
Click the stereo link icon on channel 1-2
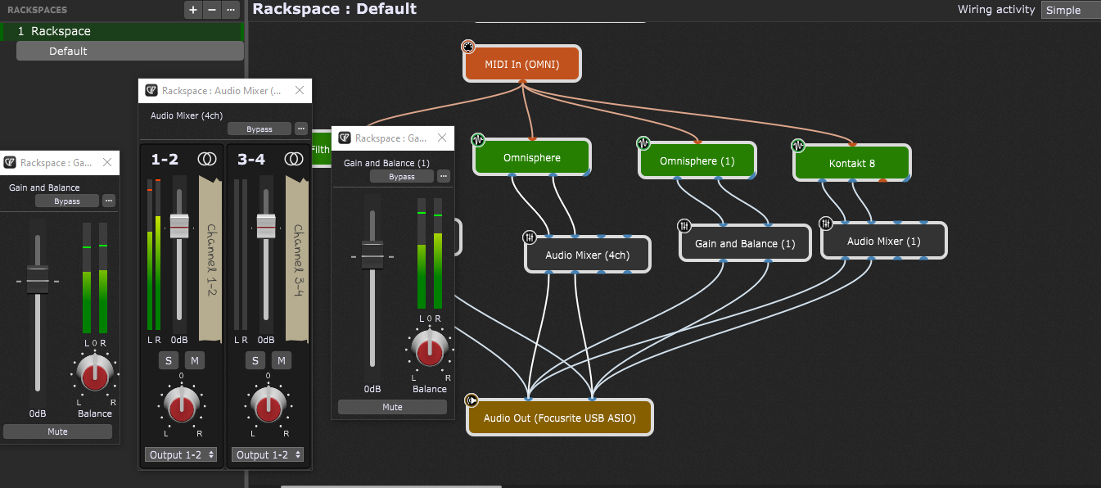click(x=207, y=160)
